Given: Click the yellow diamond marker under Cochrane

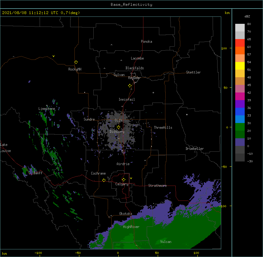Looking at the screenshot, I should (104, 180).
